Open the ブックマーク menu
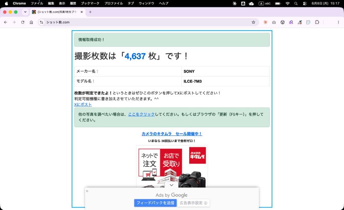 (x=90, y=4)
